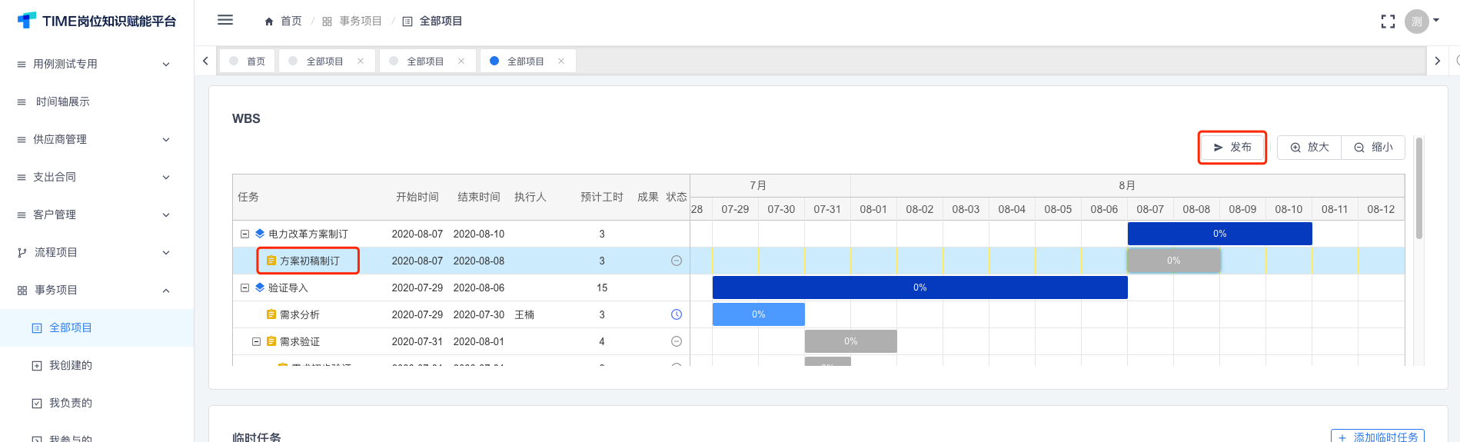
Task: Click the 需求验证 task icon
Action: pos(271,341)
